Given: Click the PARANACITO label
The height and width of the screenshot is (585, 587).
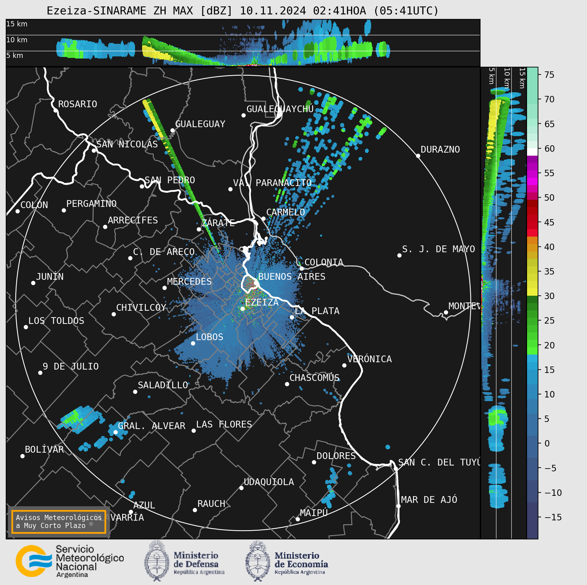Looking at the screenshot, I should point(283,183).
